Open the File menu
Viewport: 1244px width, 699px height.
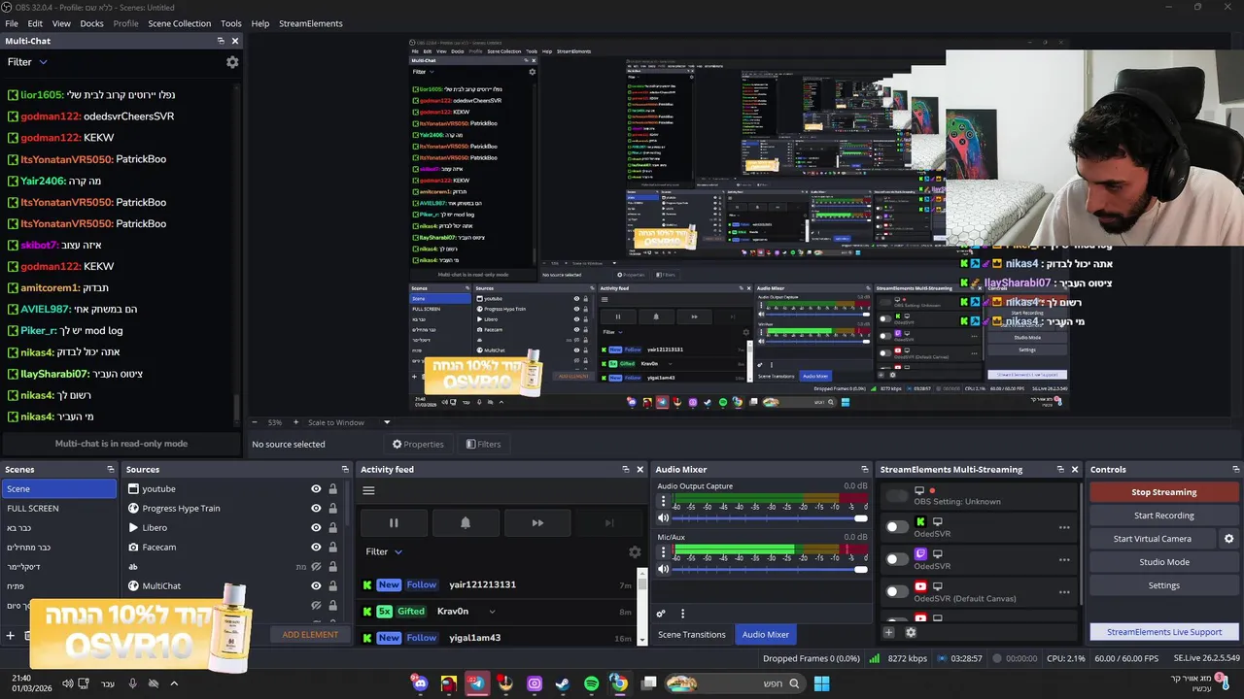coord(12,23)
